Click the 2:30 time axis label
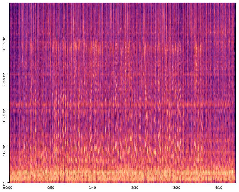 135,188
